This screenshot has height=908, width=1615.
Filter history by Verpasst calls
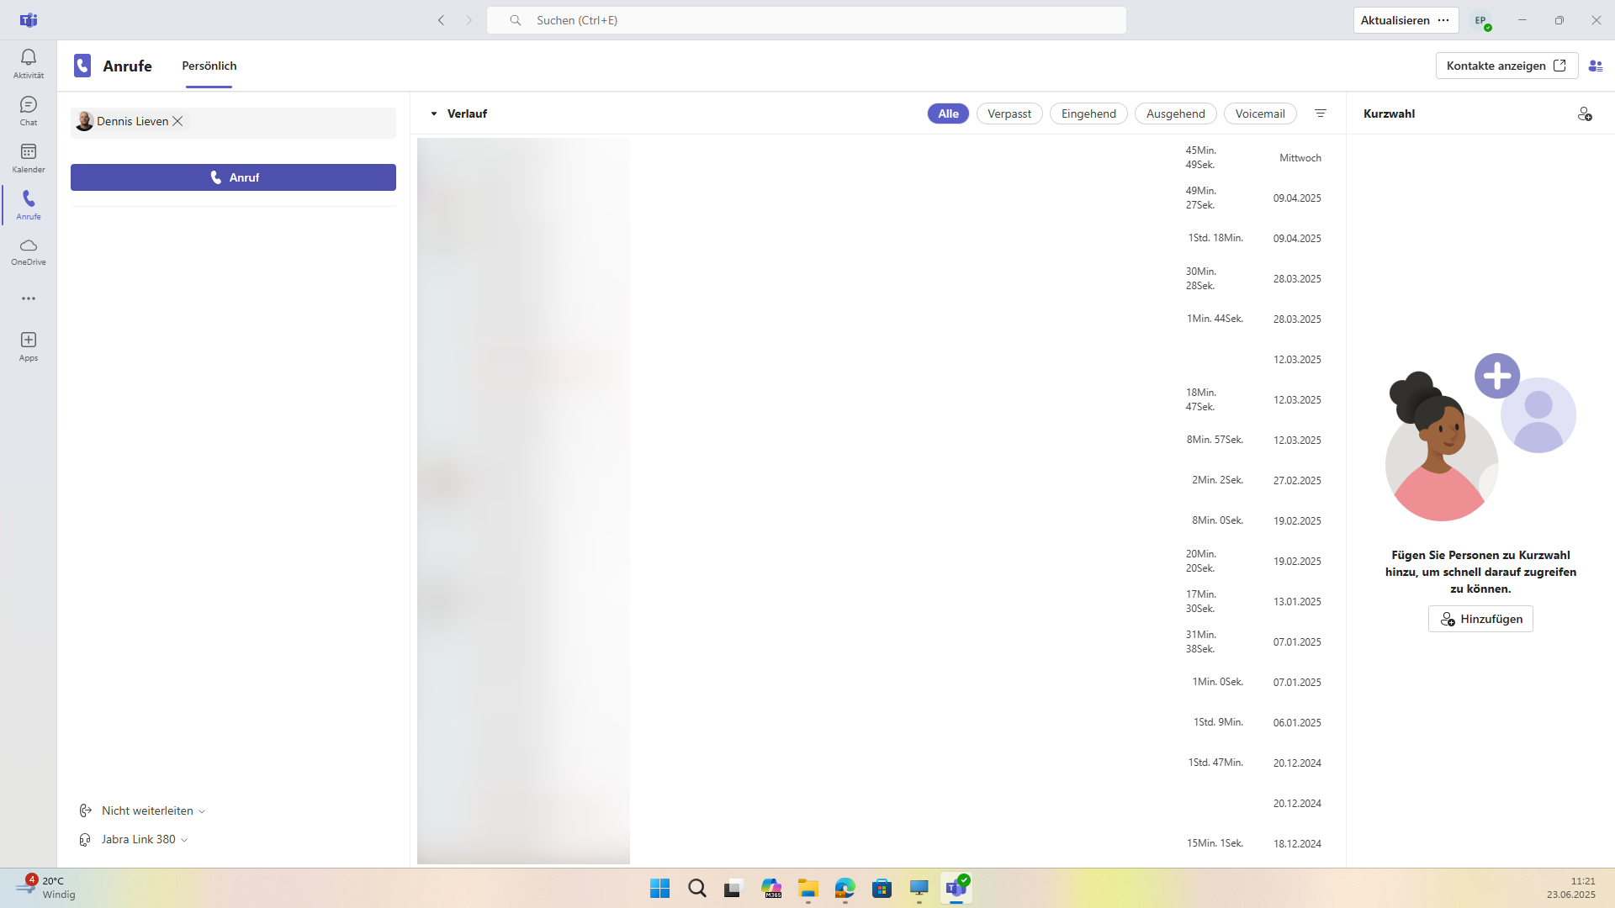coord(1009,113)
